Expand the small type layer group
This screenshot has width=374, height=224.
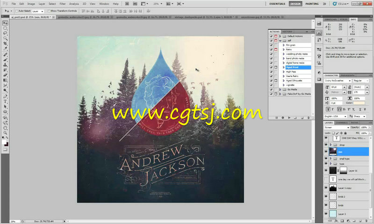331,159
